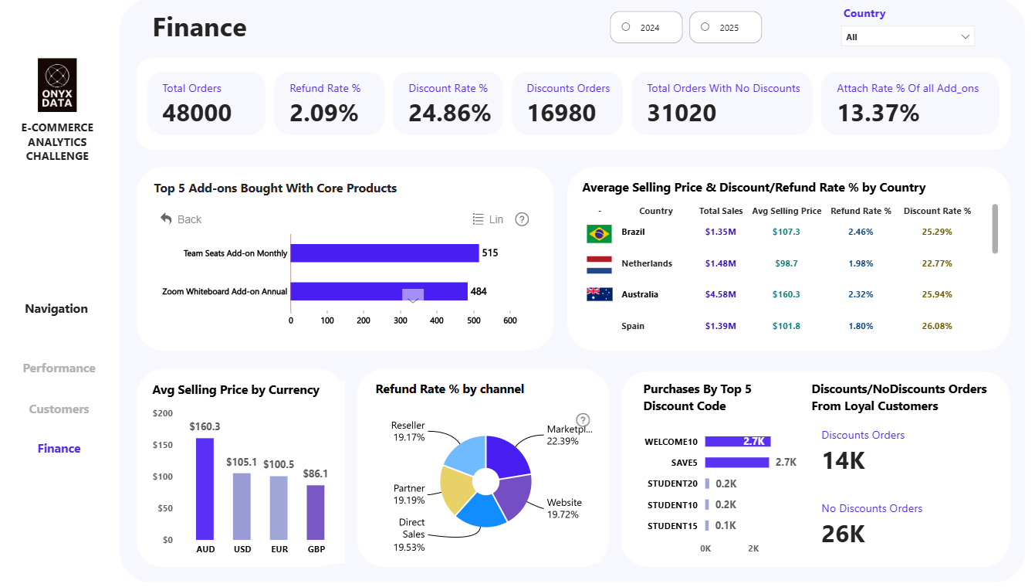The width and height of the screenshot is (1035, 587).
Task: Click the AUD currency bar
Action: coord(205,489)
